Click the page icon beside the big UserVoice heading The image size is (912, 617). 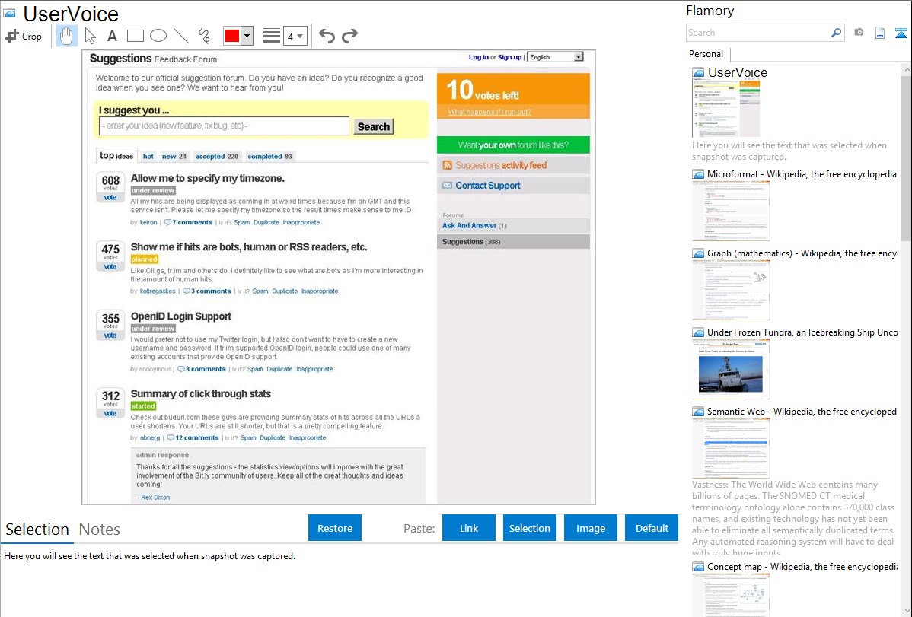pyautogui.click(x=10, y=13)
